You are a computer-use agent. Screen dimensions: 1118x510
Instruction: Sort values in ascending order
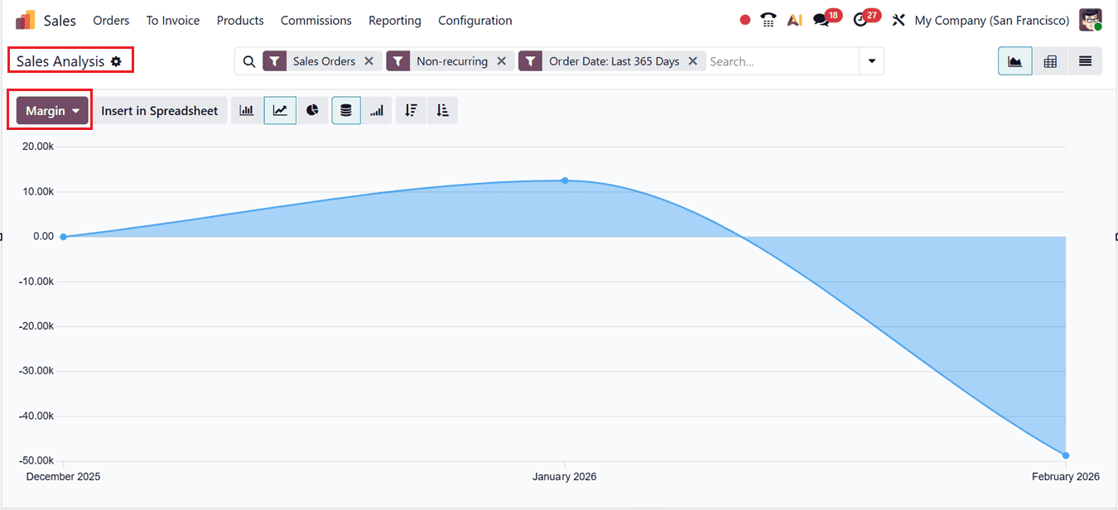pos(442,110)
